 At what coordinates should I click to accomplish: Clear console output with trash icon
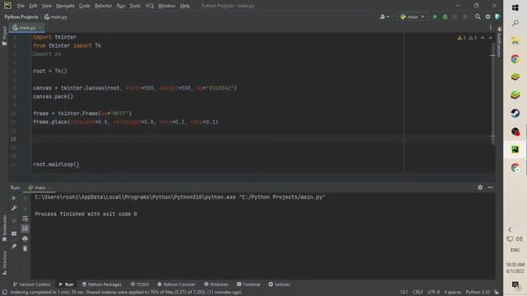click(x=25, y=248)
